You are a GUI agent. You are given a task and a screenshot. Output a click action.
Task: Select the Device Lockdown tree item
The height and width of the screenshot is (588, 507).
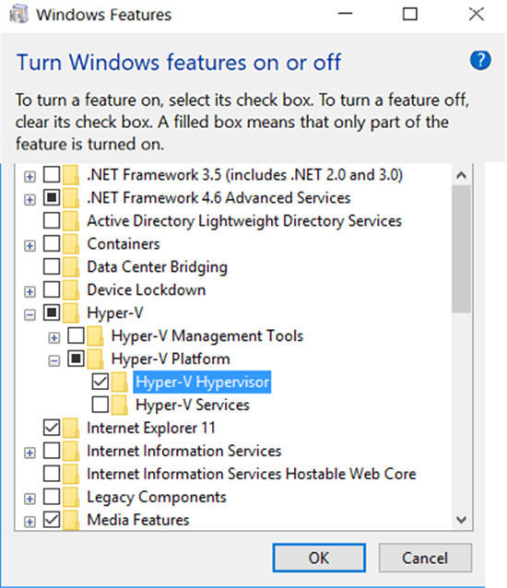(x=147, y=290)
